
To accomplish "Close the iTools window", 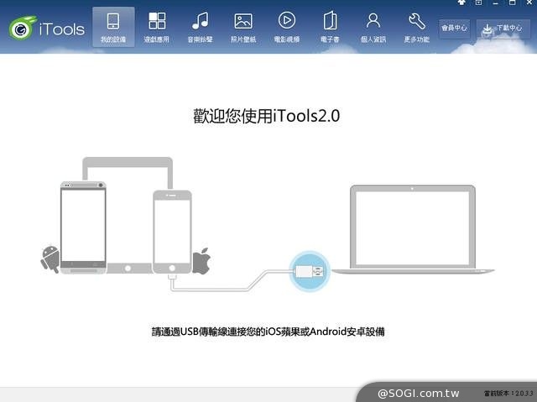I will click(x=529, y=3).
